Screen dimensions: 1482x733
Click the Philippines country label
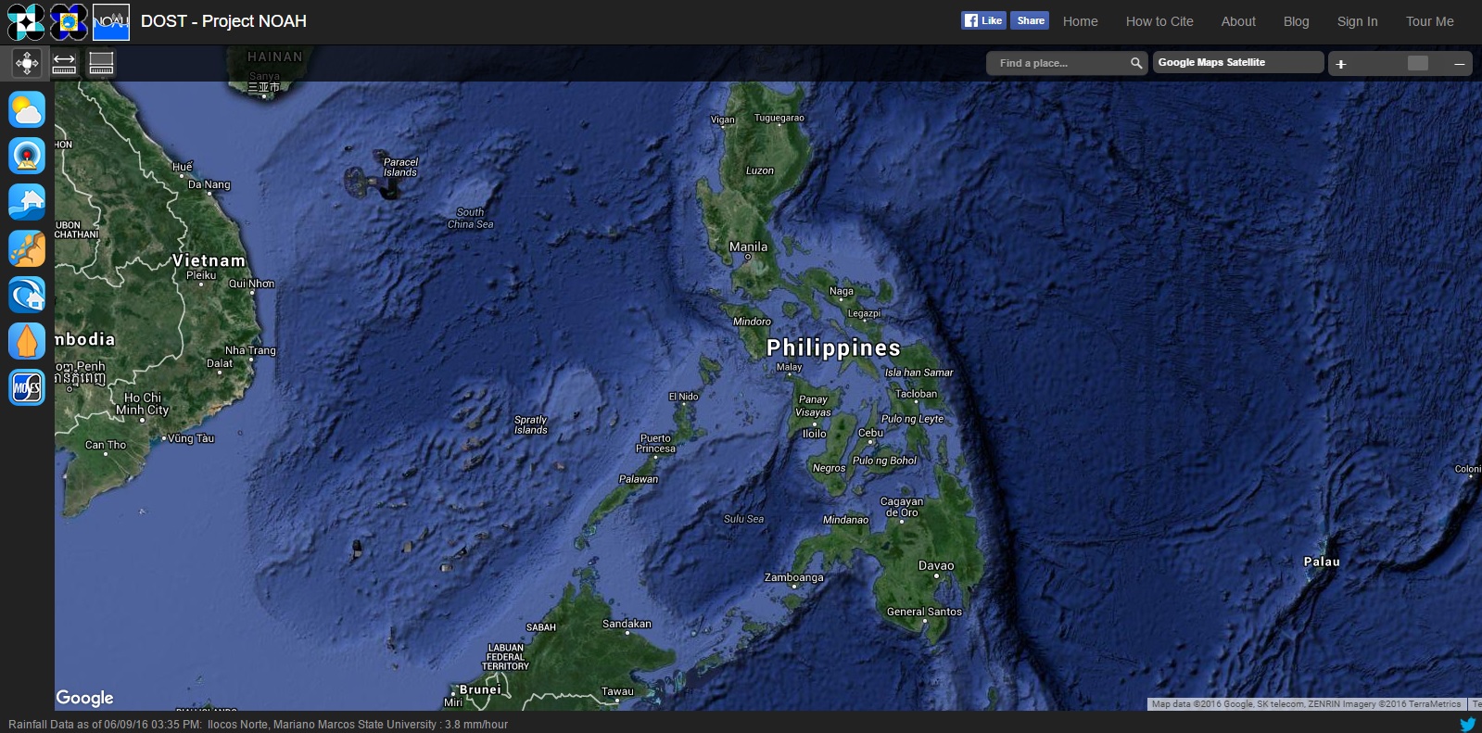point(833,348)
